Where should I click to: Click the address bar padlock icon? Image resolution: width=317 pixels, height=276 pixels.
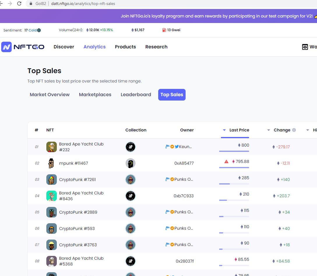pyautogui.click(x=31, y=3)
